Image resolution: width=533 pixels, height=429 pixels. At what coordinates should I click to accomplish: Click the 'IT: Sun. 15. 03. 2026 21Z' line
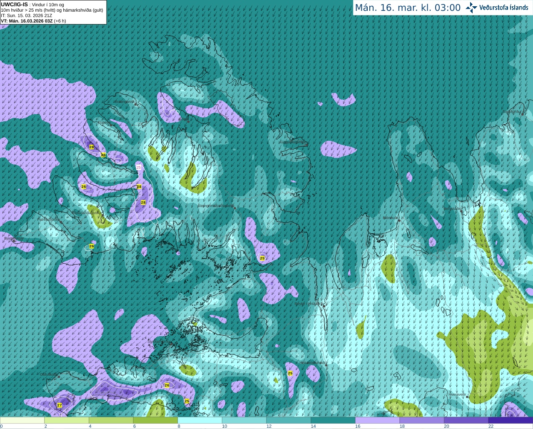[27, 15]
